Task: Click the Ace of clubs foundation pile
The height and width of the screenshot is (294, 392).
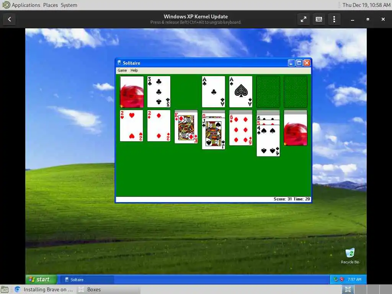Action: (214, 92)
